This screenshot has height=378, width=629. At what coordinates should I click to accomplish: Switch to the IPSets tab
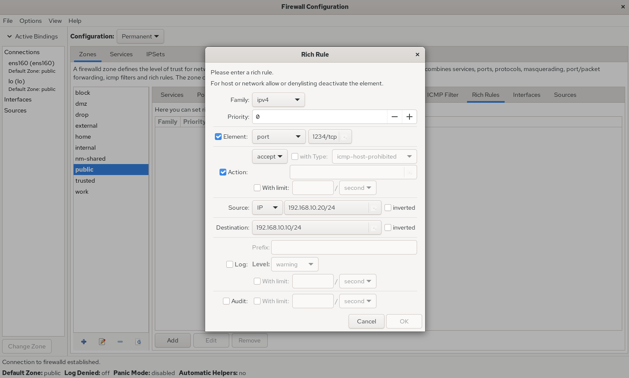(155, 54)
